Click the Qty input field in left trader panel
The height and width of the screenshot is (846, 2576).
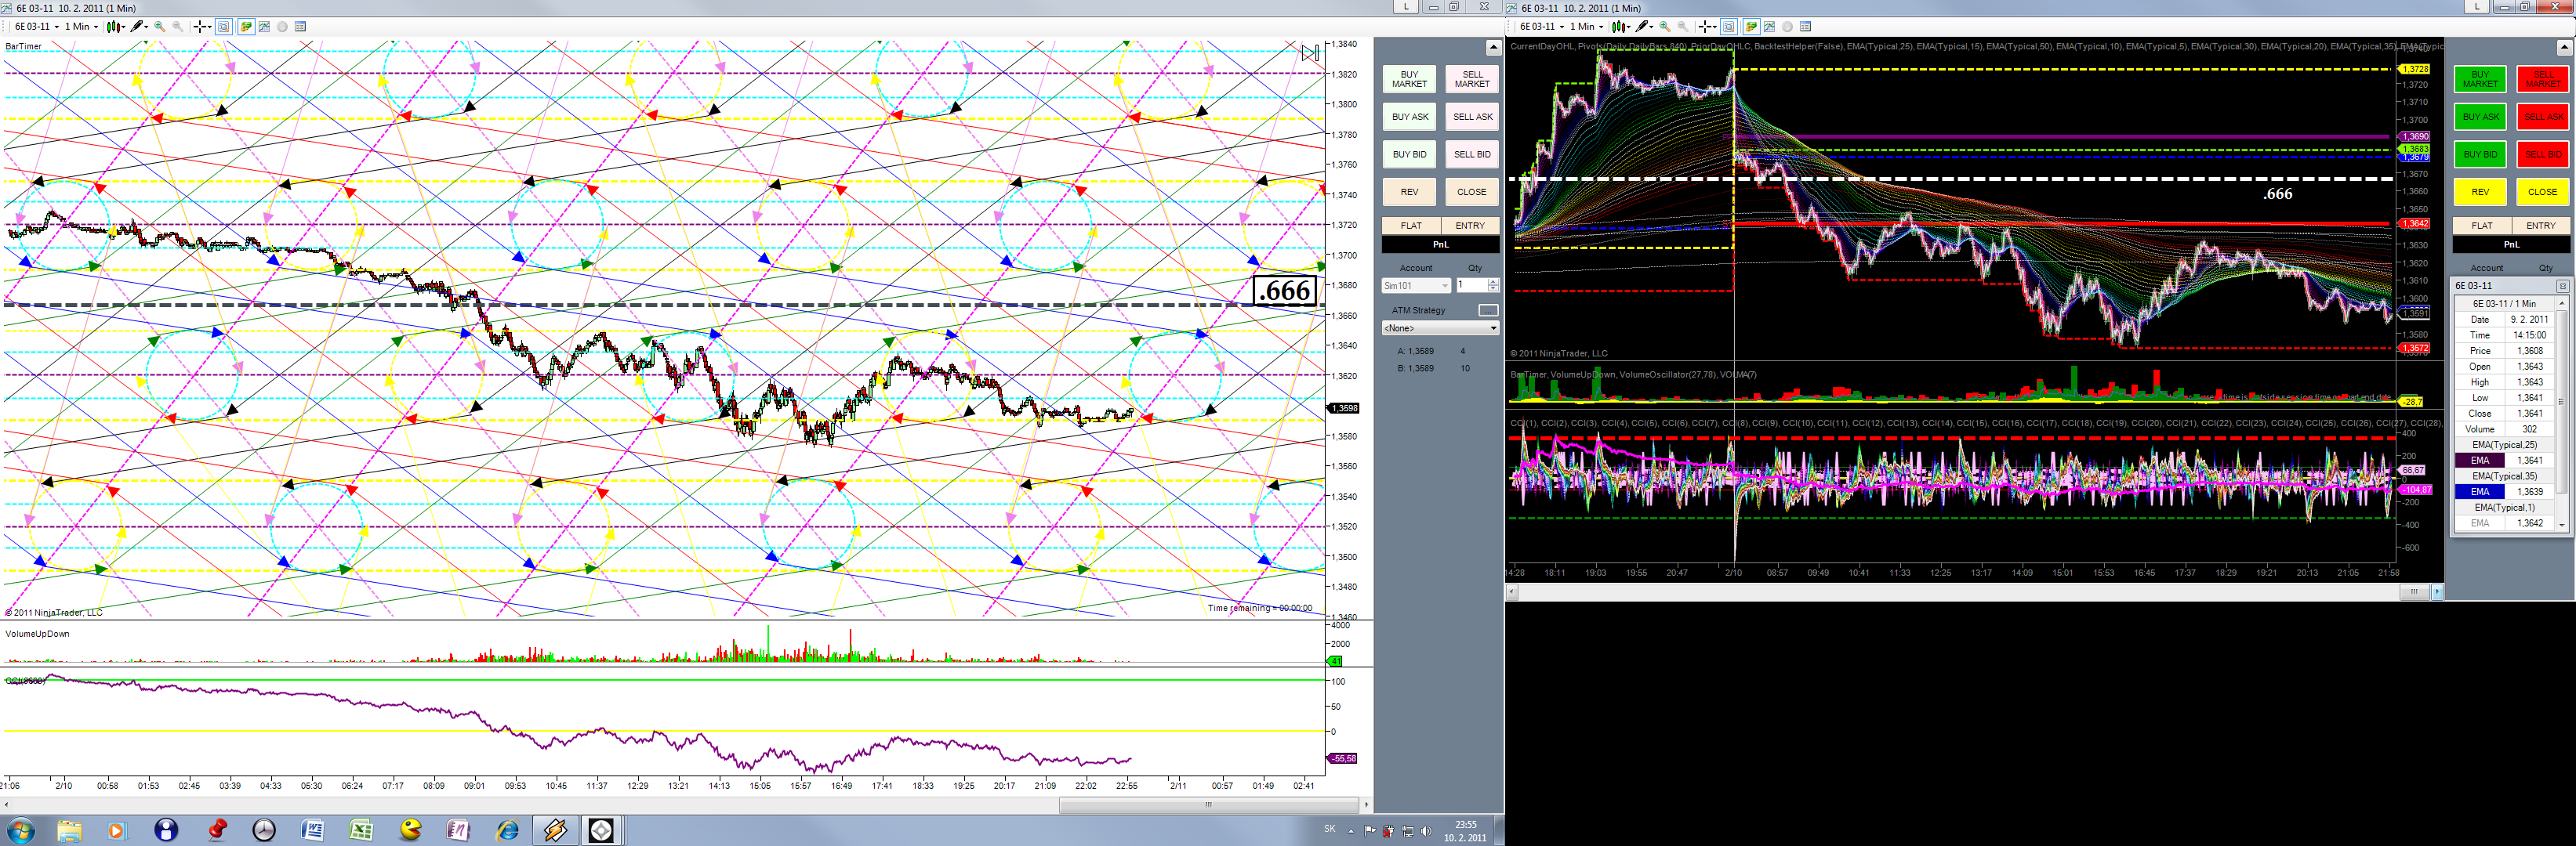click(x=1470, y=286)
